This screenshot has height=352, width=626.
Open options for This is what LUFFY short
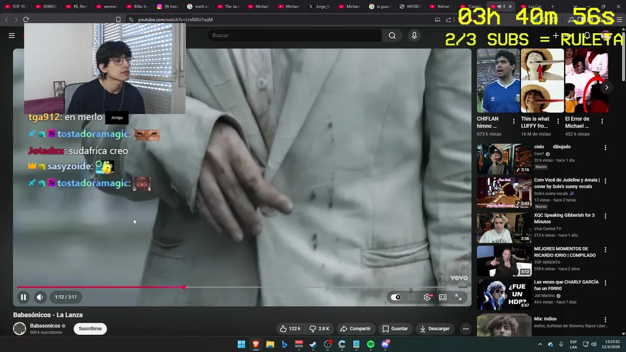(558, 121)
